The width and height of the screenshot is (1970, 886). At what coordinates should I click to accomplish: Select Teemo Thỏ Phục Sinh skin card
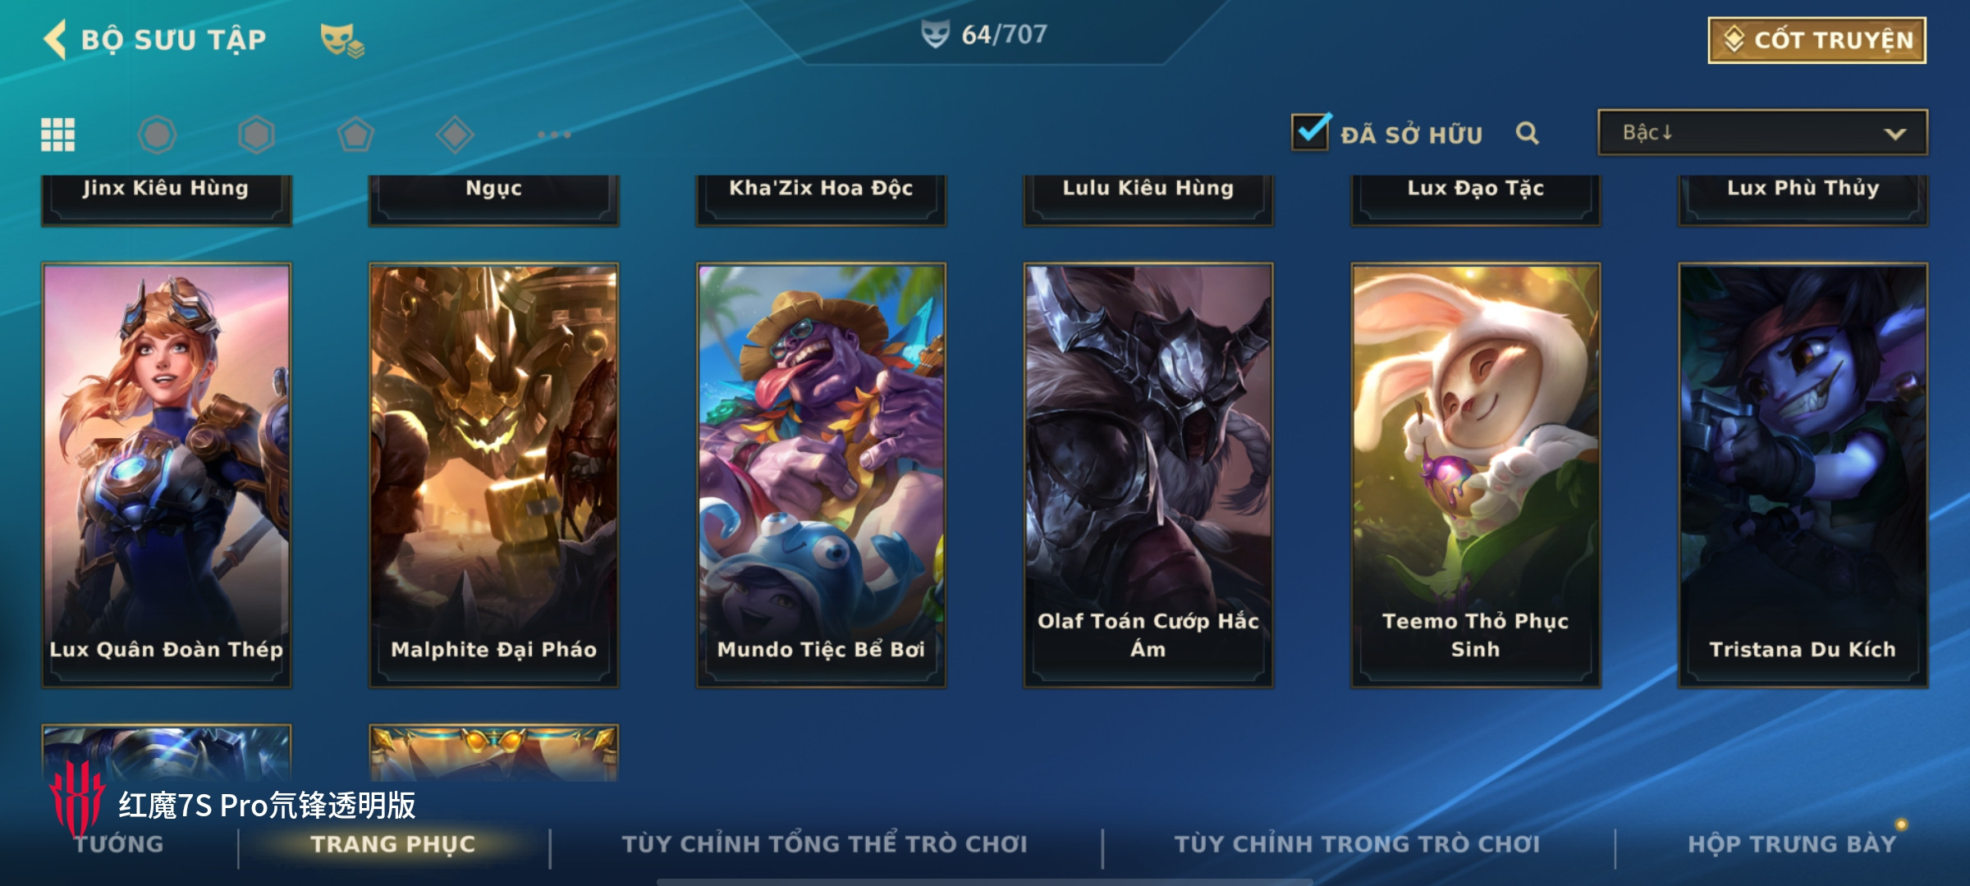pos(1475,475)
